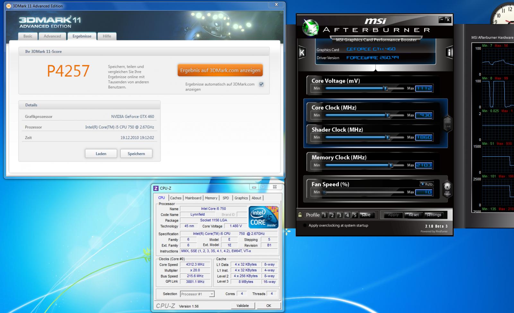Minimize the CPU-Z window
Viewport: 514px width, 313px height.
pos(254,187)
